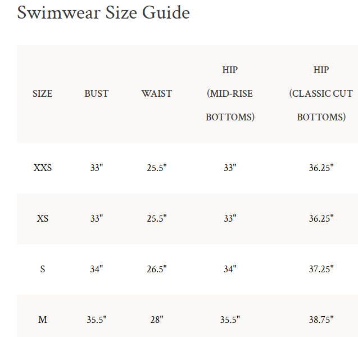Image resolution: width=358 pixels, height=337 pixels.
Task: Click the SIZE column header
Action: click(43, 94)
